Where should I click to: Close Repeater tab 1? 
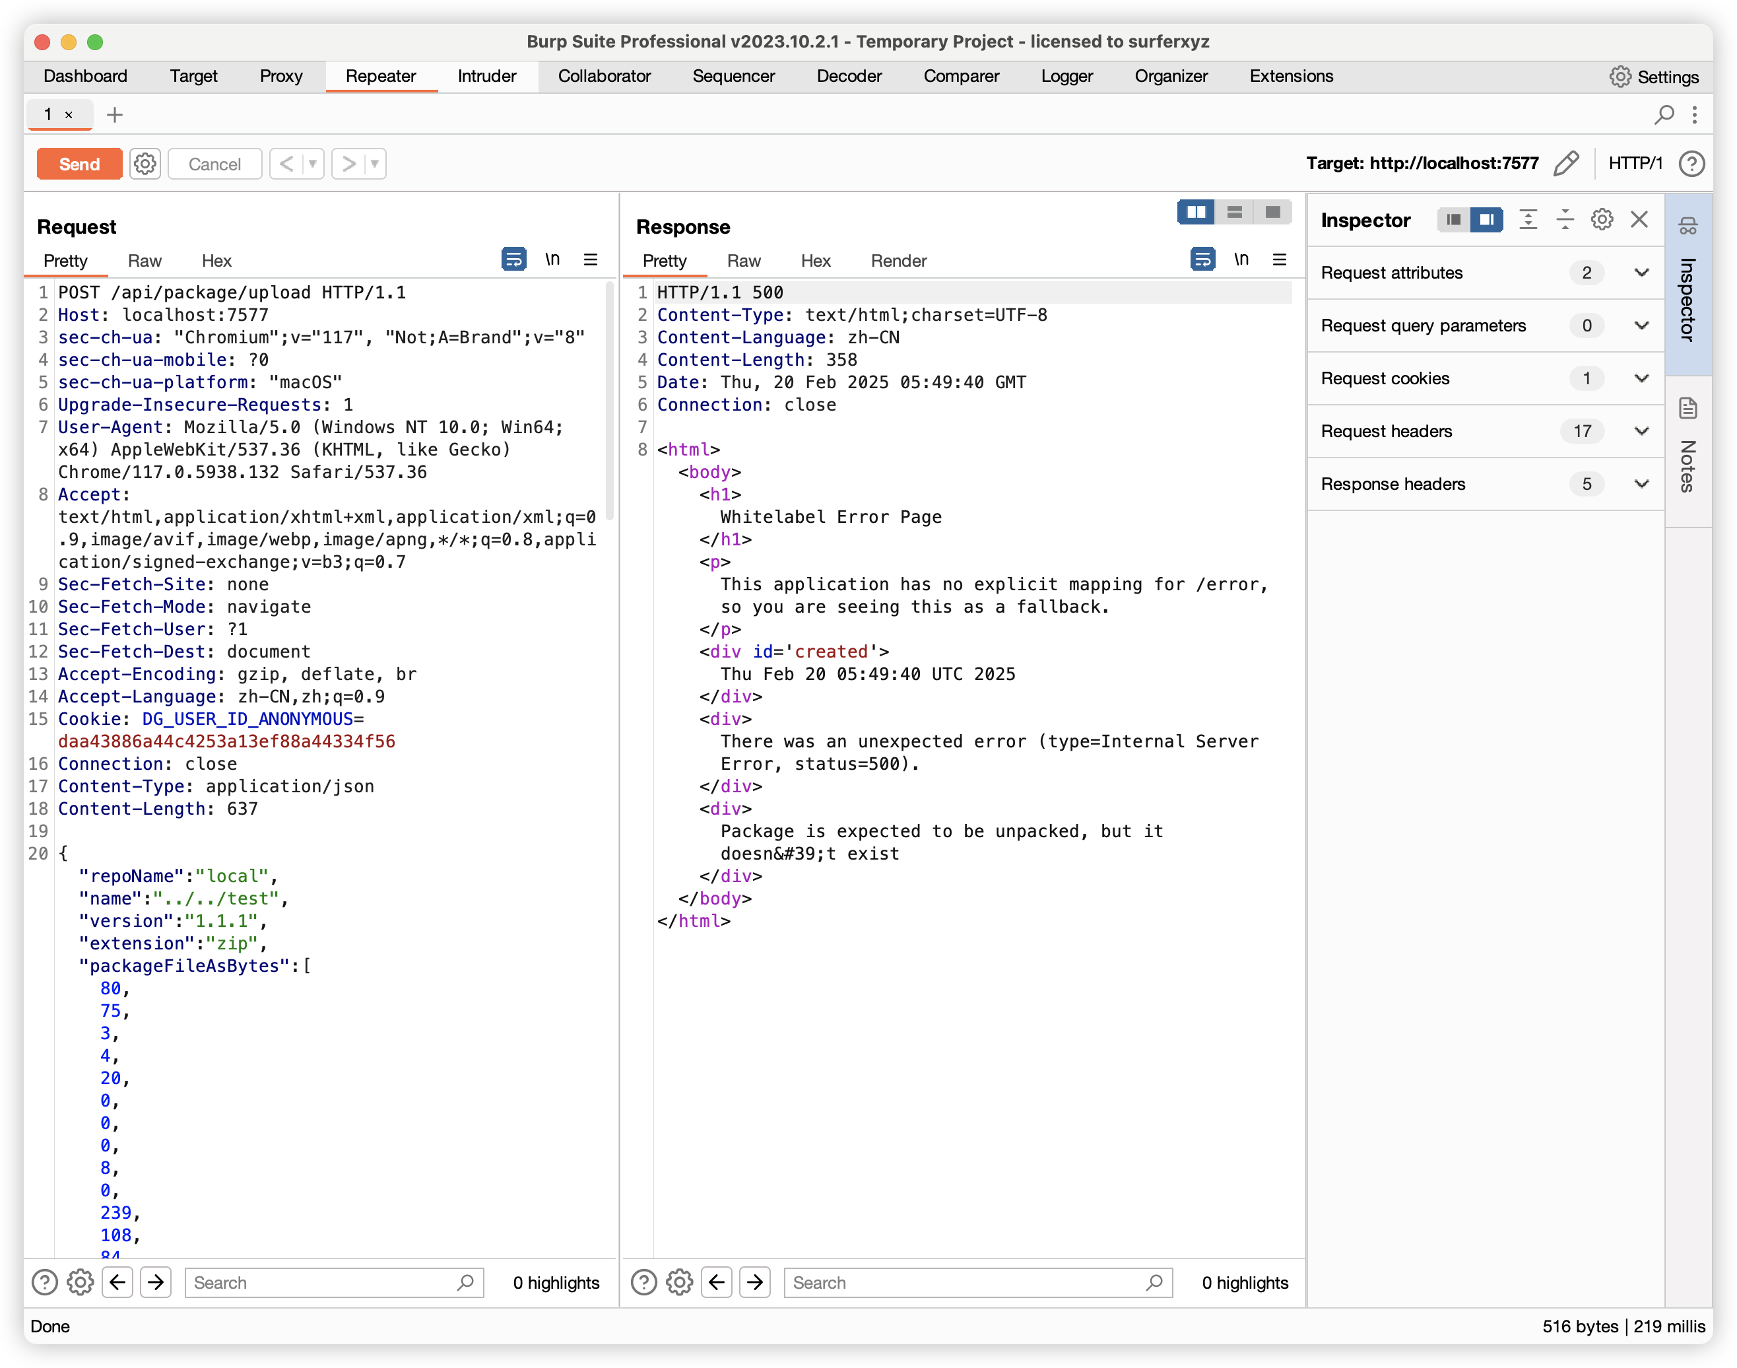(x=69, y=114)
